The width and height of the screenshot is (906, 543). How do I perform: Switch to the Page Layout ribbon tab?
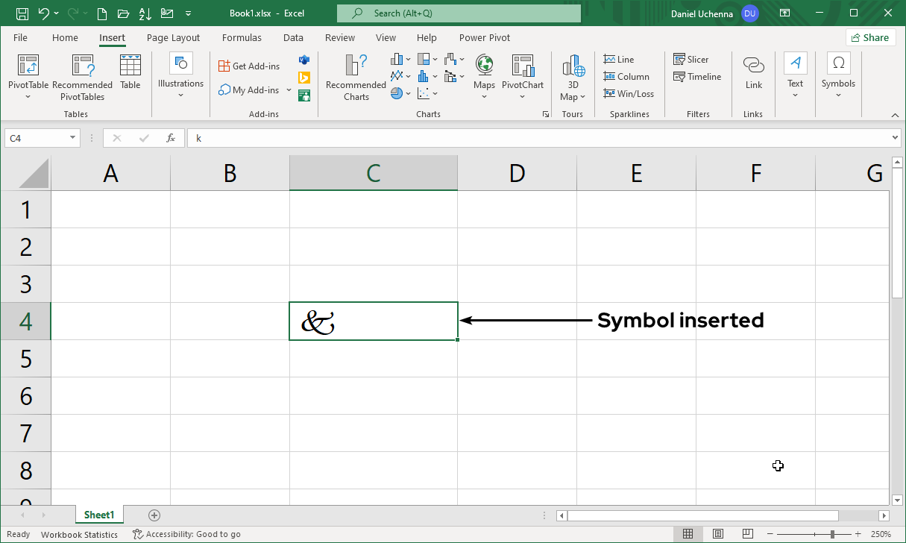point(173,38)
